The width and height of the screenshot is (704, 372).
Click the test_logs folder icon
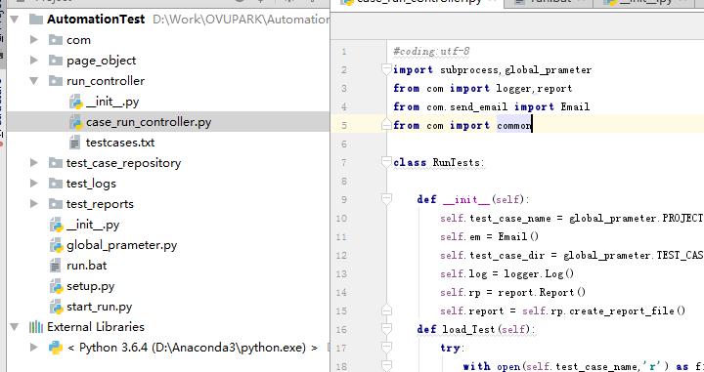[55, 184]
